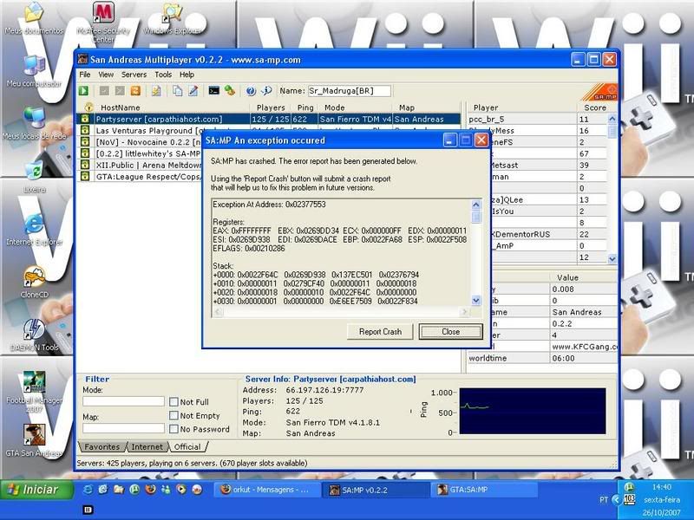Click the Update Master List icon
694x520 pixels.
[x=156, y=91]
